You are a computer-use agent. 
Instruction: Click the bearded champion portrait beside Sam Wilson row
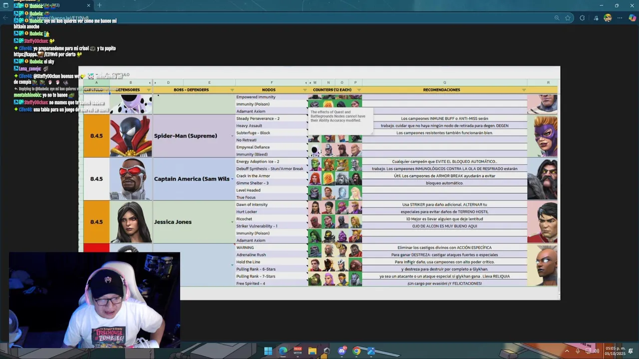[542, 179]
